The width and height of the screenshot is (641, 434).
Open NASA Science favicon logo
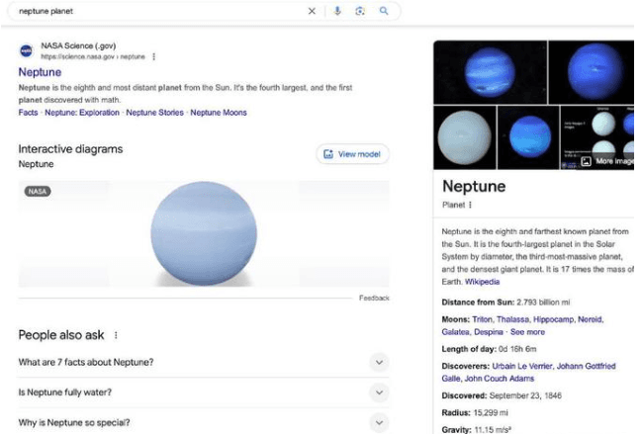(27, 51)
